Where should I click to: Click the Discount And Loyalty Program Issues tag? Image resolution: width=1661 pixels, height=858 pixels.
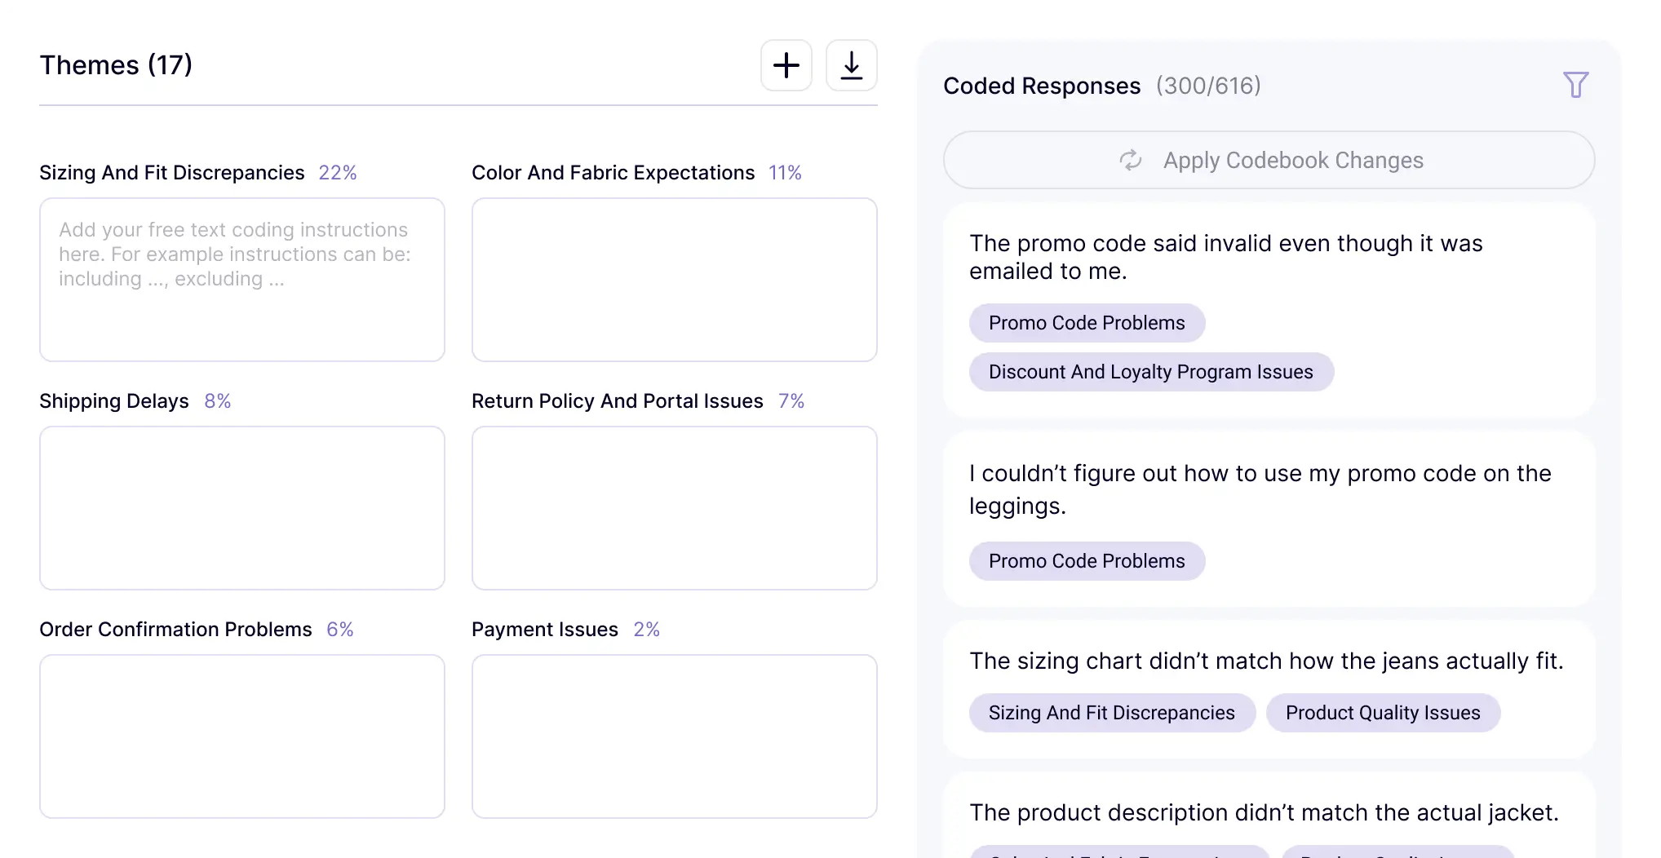tap(1150, 372)
